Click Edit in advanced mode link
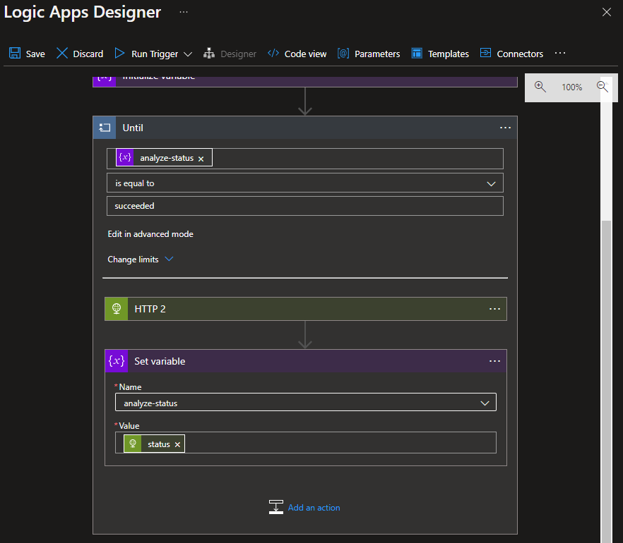This screenshot has height=543, width=623. (150, 234)
